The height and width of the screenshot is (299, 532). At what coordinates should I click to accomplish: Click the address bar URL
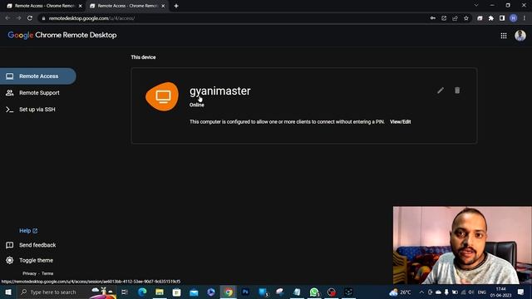pyautogui.click(x=91, y=18)
